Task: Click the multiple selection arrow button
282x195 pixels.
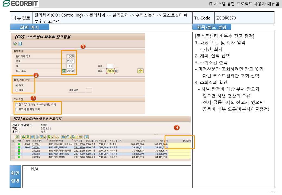Action: pyautogui.click(x=140, y=71)
